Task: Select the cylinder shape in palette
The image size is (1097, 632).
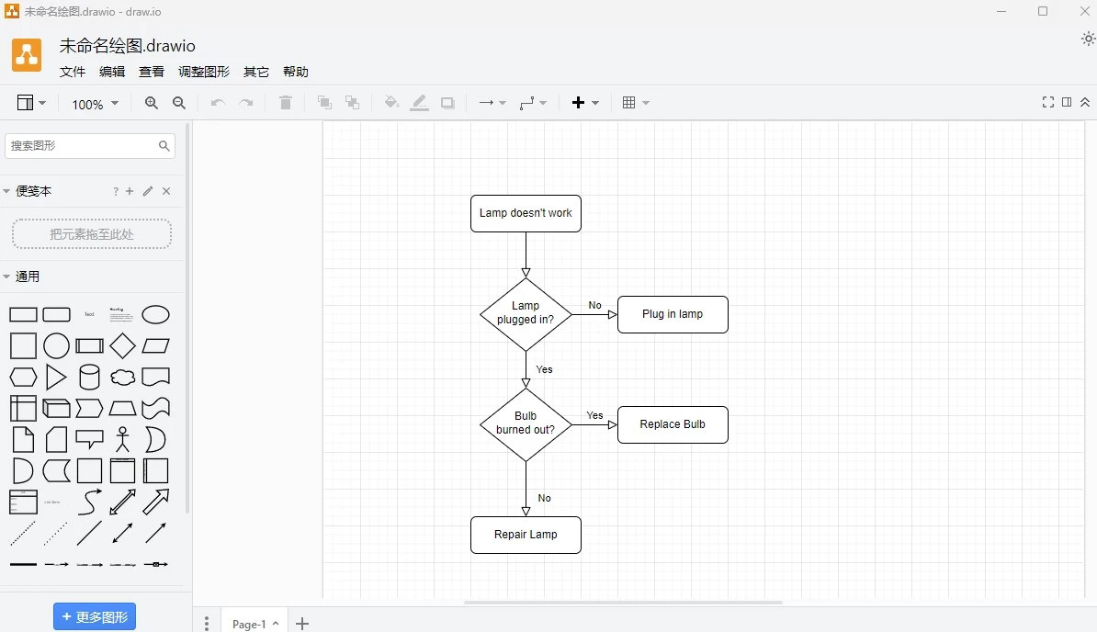Action: [x=89, y=377]
